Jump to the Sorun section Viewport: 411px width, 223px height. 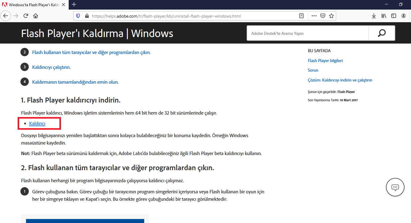313,70
